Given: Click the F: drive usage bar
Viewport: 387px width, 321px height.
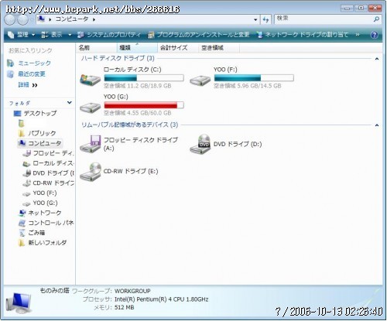Looking at the screenshot, I should pyautogui.click(x=254, y=77).
